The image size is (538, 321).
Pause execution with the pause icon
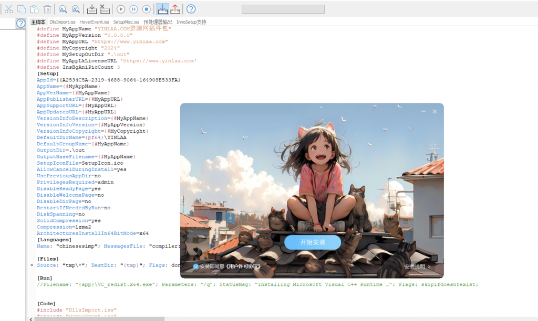point(133,9)
